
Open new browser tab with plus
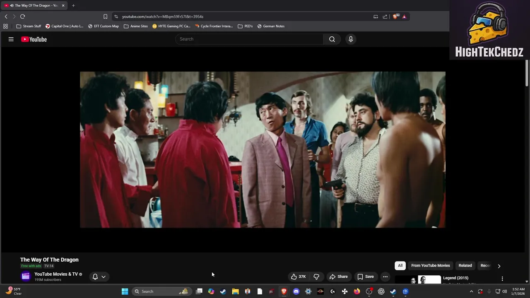click(73, 5)
